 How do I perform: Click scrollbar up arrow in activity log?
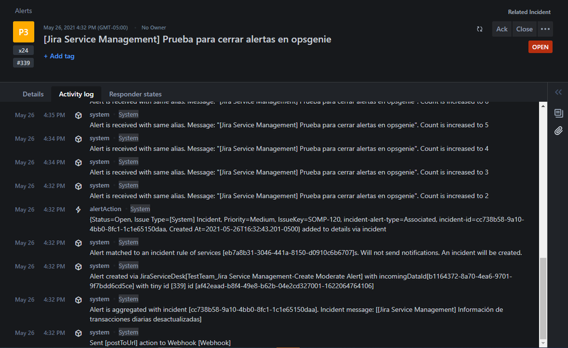click(x=542, y=106)
